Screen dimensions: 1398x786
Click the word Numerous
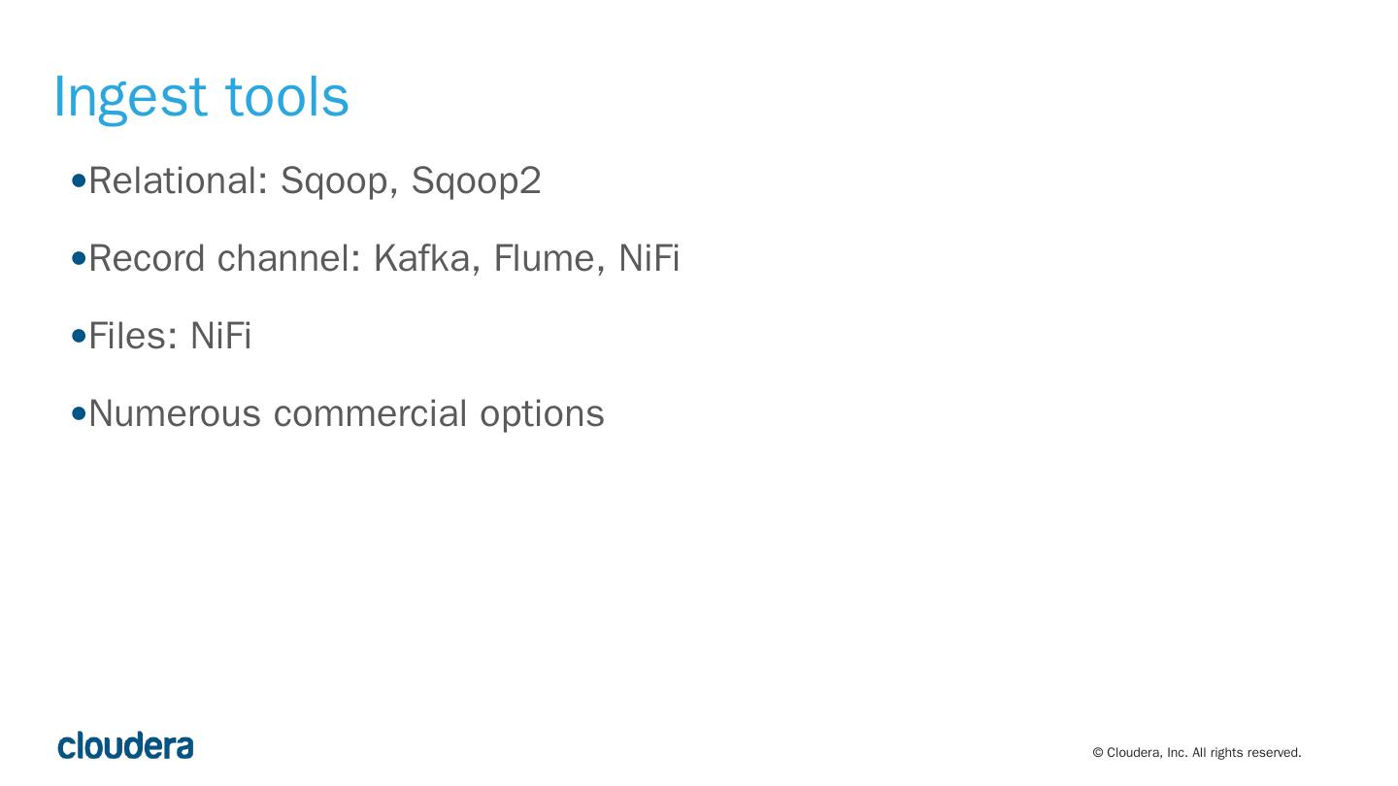click(175, 414)
